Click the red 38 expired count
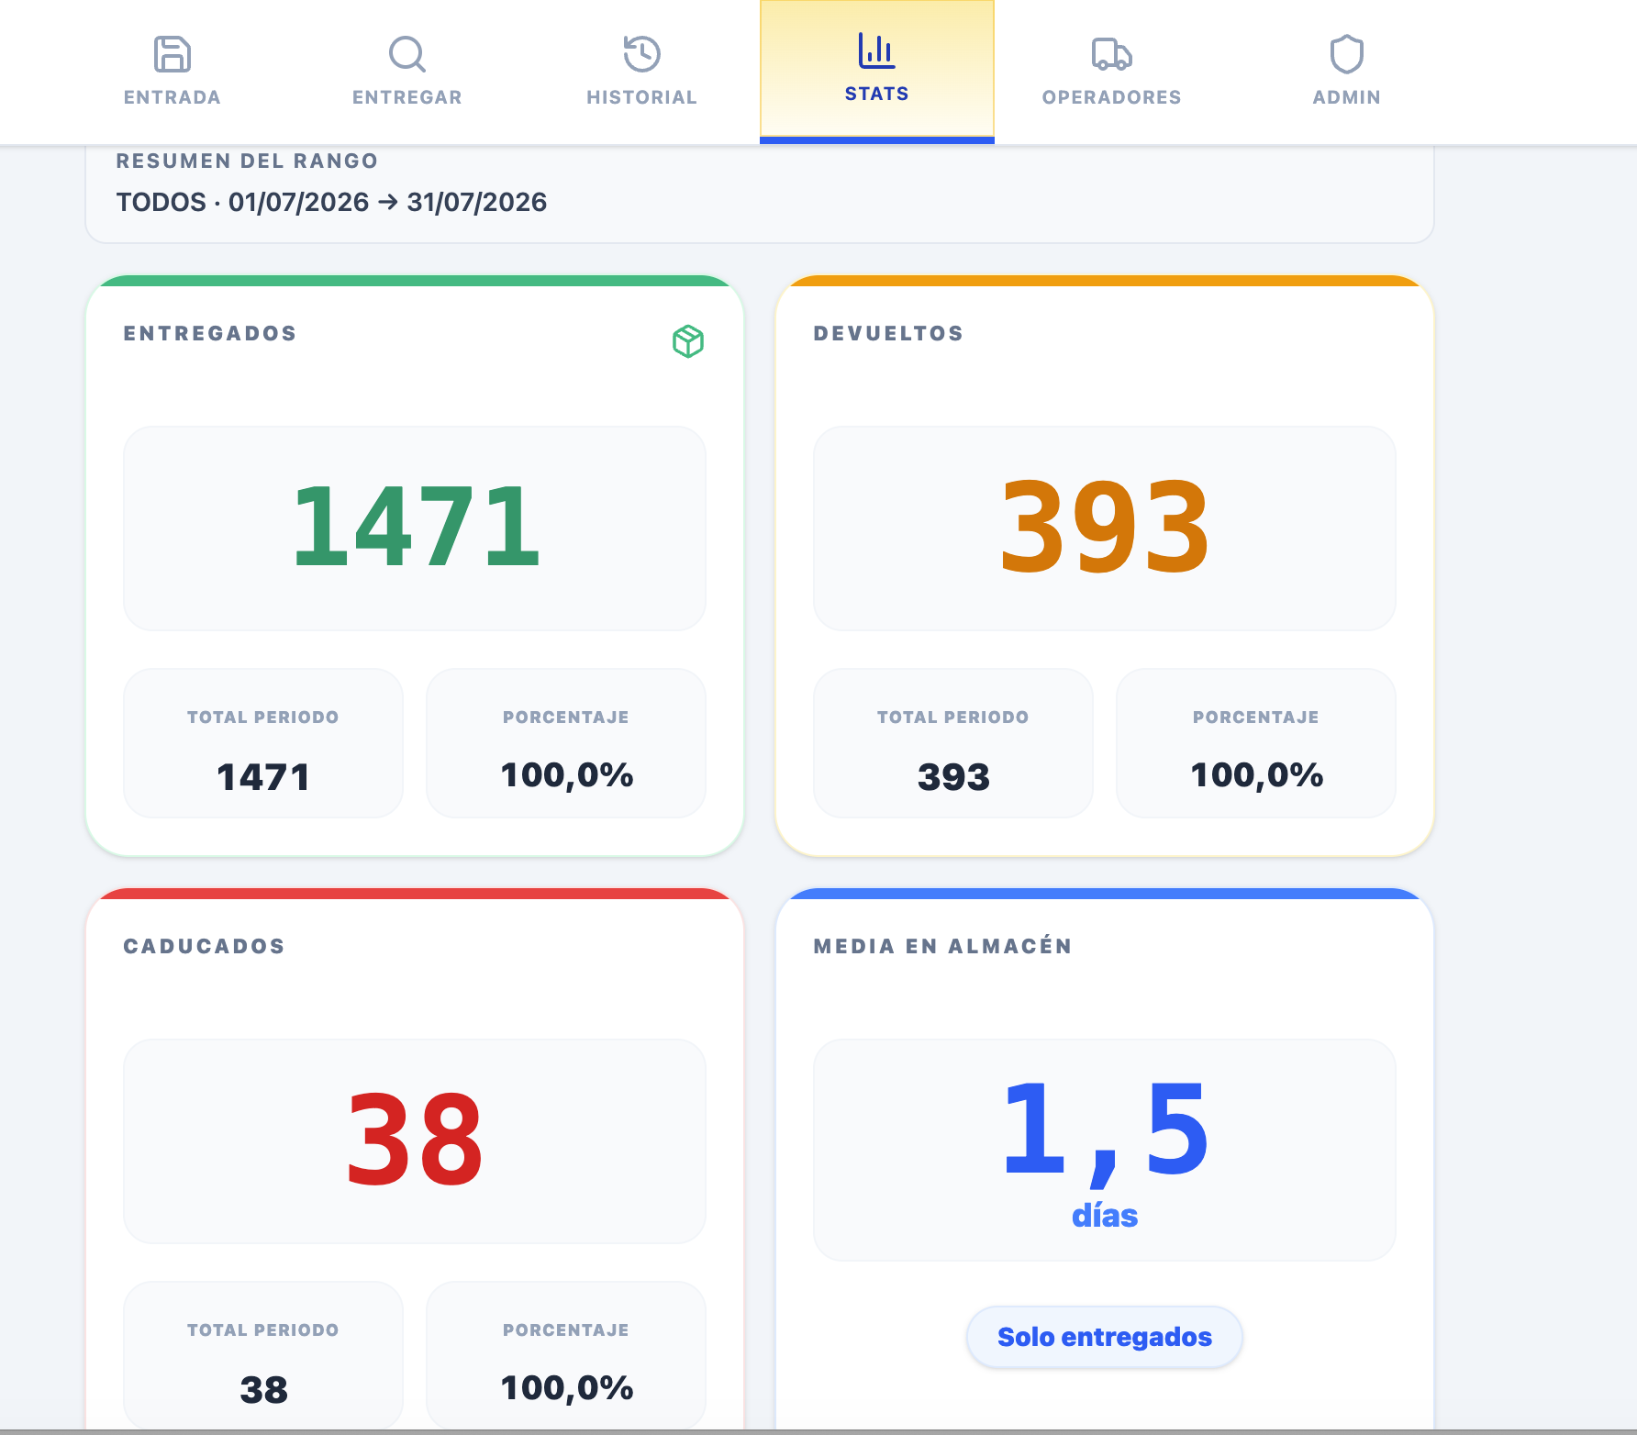This screenshot has width=1637, height=1435. point(415,1140)
